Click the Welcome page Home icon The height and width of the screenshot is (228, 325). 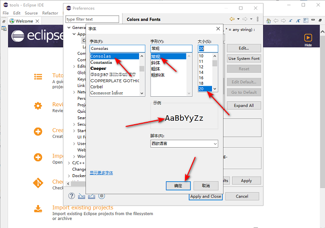coord(268,20)
